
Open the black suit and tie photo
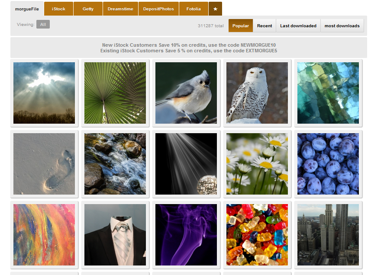click(x=115, y=235)
